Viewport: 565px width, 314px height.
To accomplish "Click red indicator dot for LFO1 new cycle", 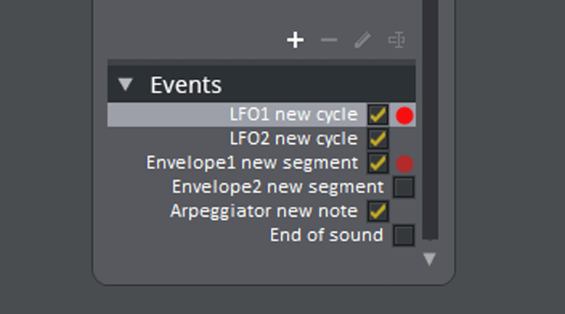I will [404, 116].
